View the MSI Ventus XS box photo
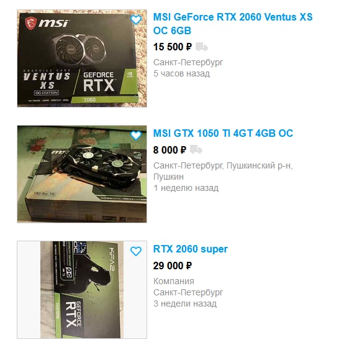 (x=82, y=58)
